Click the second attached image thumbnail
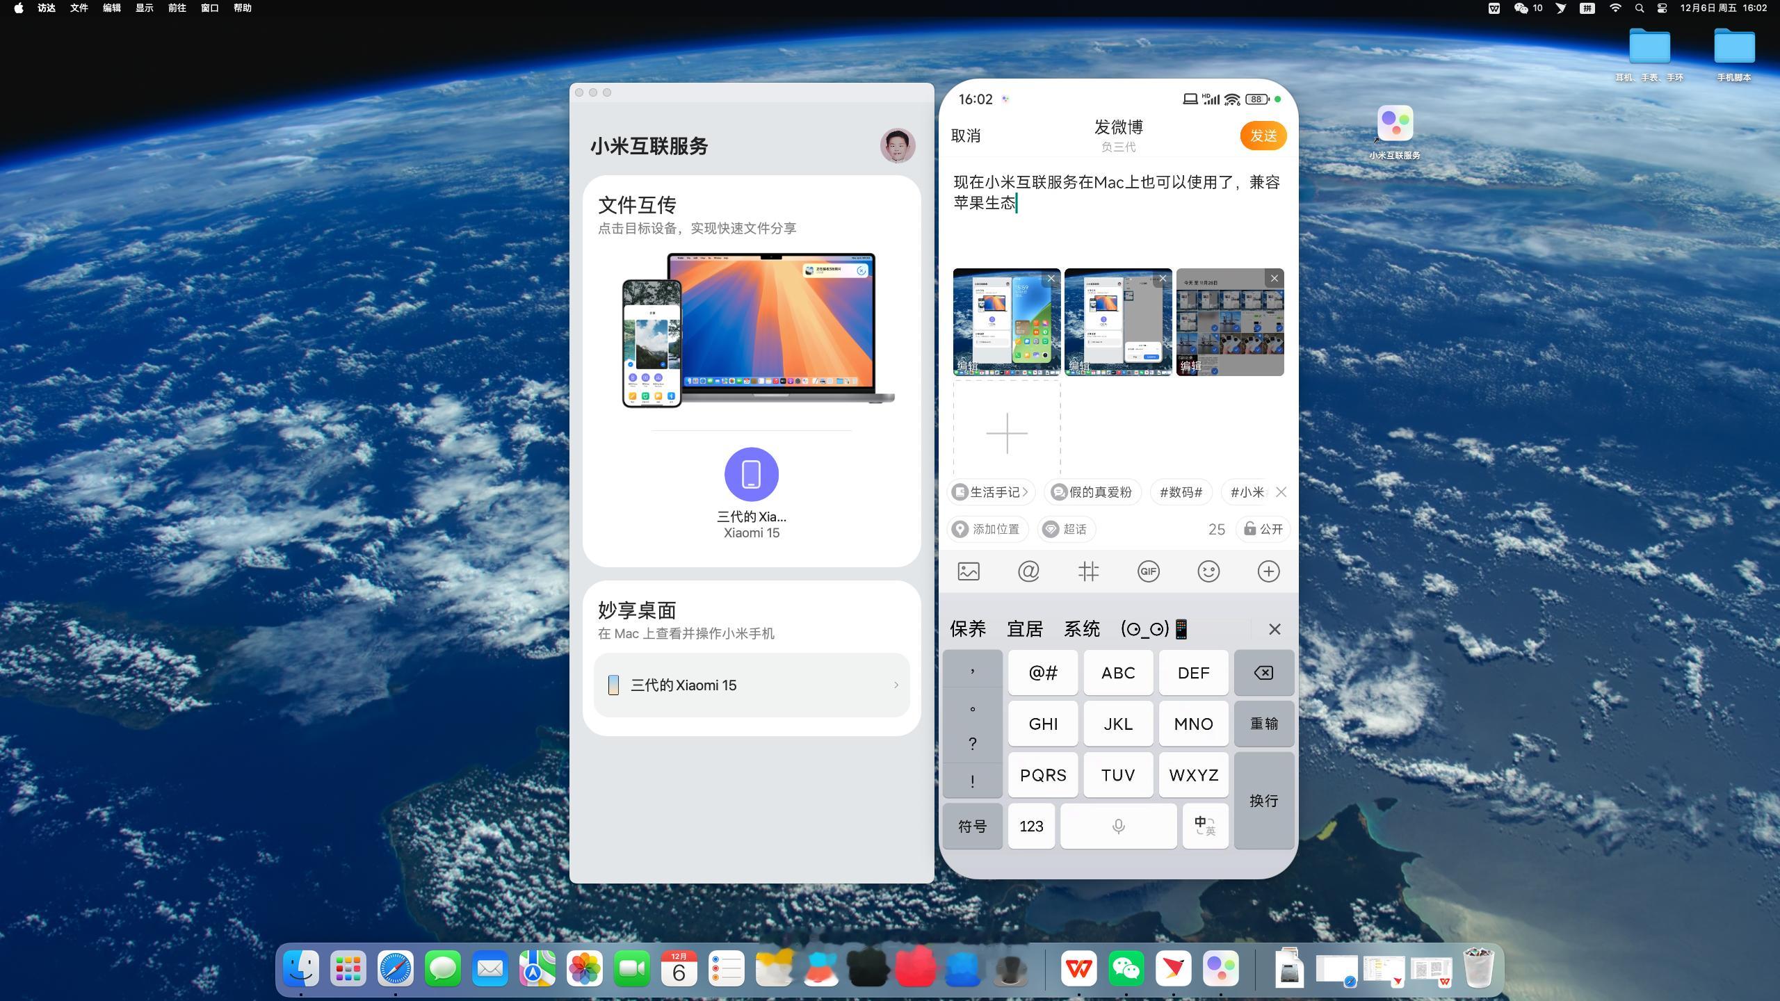The width and height of the screenshot is (1780, 1001). [x=1118, y=322]
